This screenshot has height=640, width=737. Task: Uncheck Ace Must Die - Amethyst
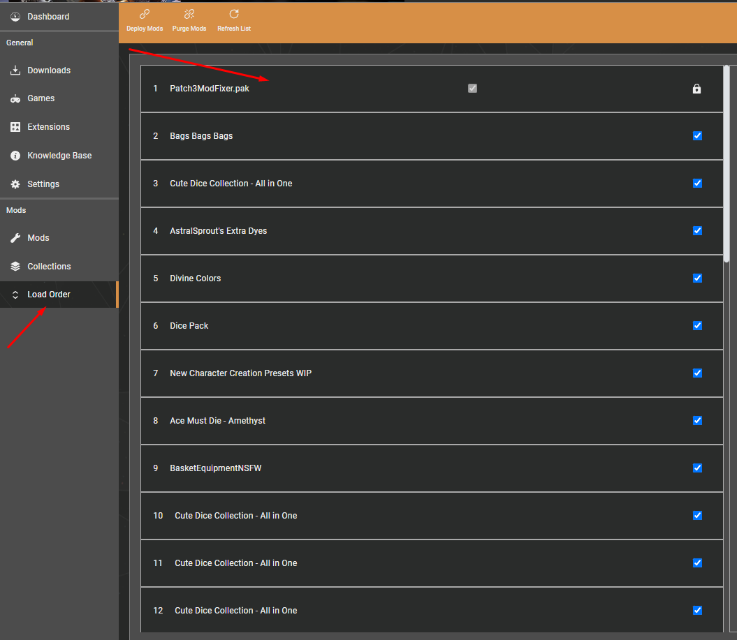click(x=697, y=420)
